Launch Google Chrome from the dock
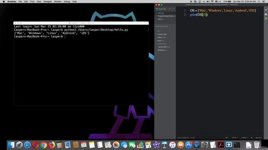Viewport: 268px width, 150px height. (44, 145)
